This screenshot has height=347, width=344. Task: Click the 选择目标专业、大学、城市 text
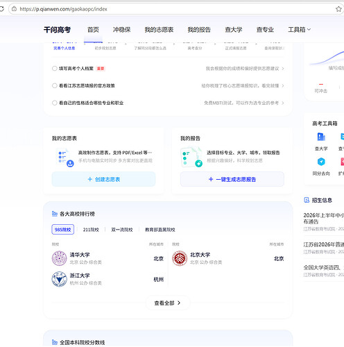point(243,153)
